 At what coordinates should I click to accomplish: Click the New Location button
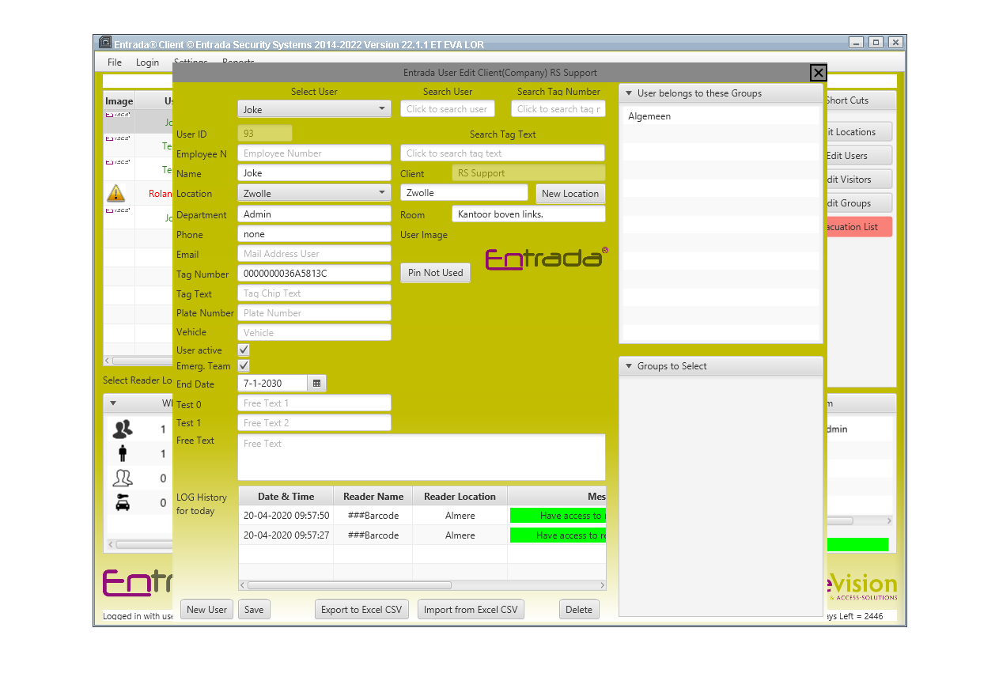point(570,194)
